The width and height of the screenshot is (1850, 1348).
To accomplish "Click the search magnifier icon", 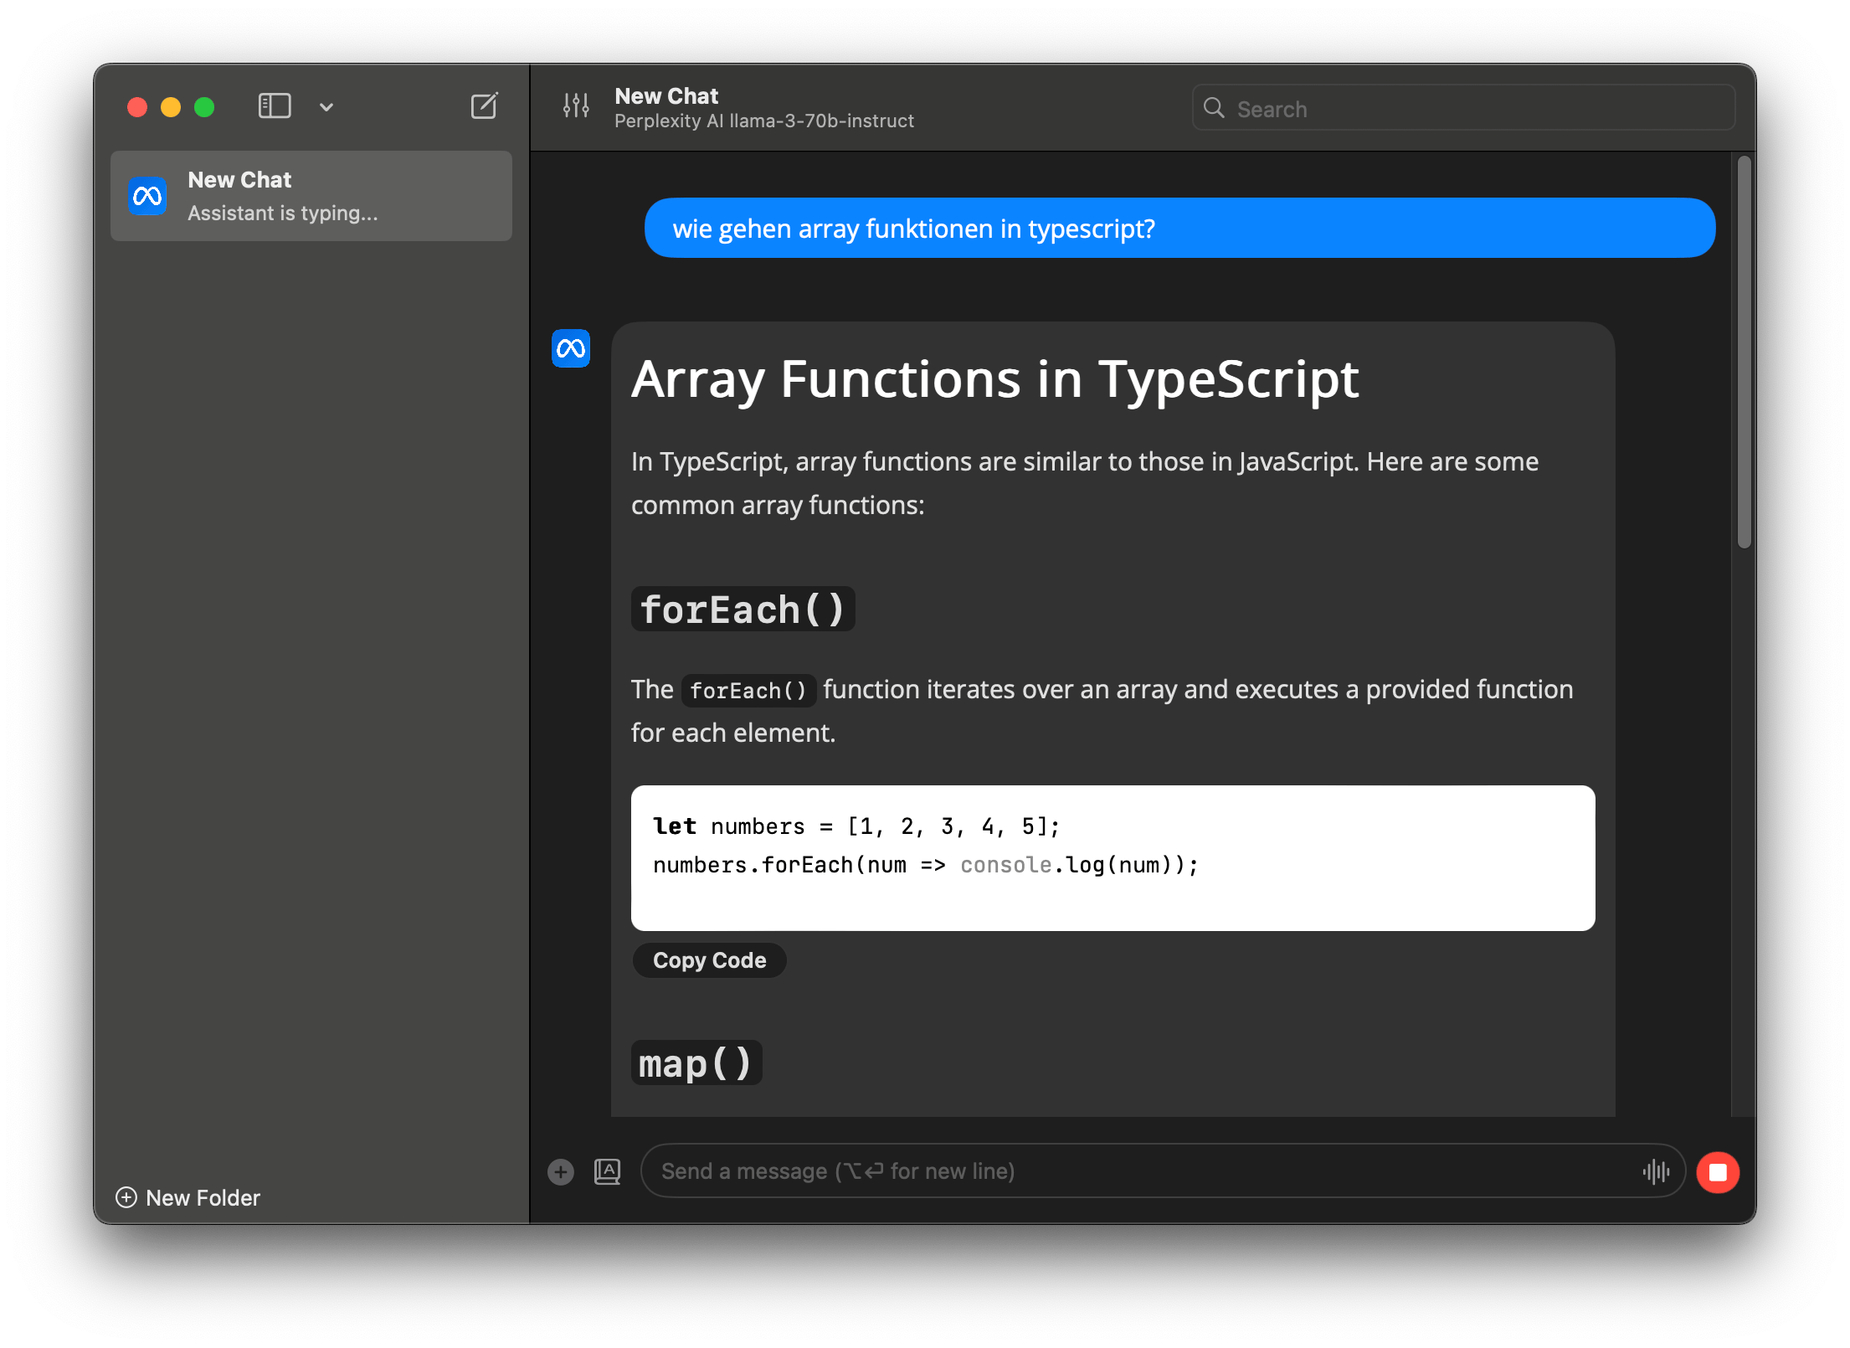I will click(x=1214, y=108).
